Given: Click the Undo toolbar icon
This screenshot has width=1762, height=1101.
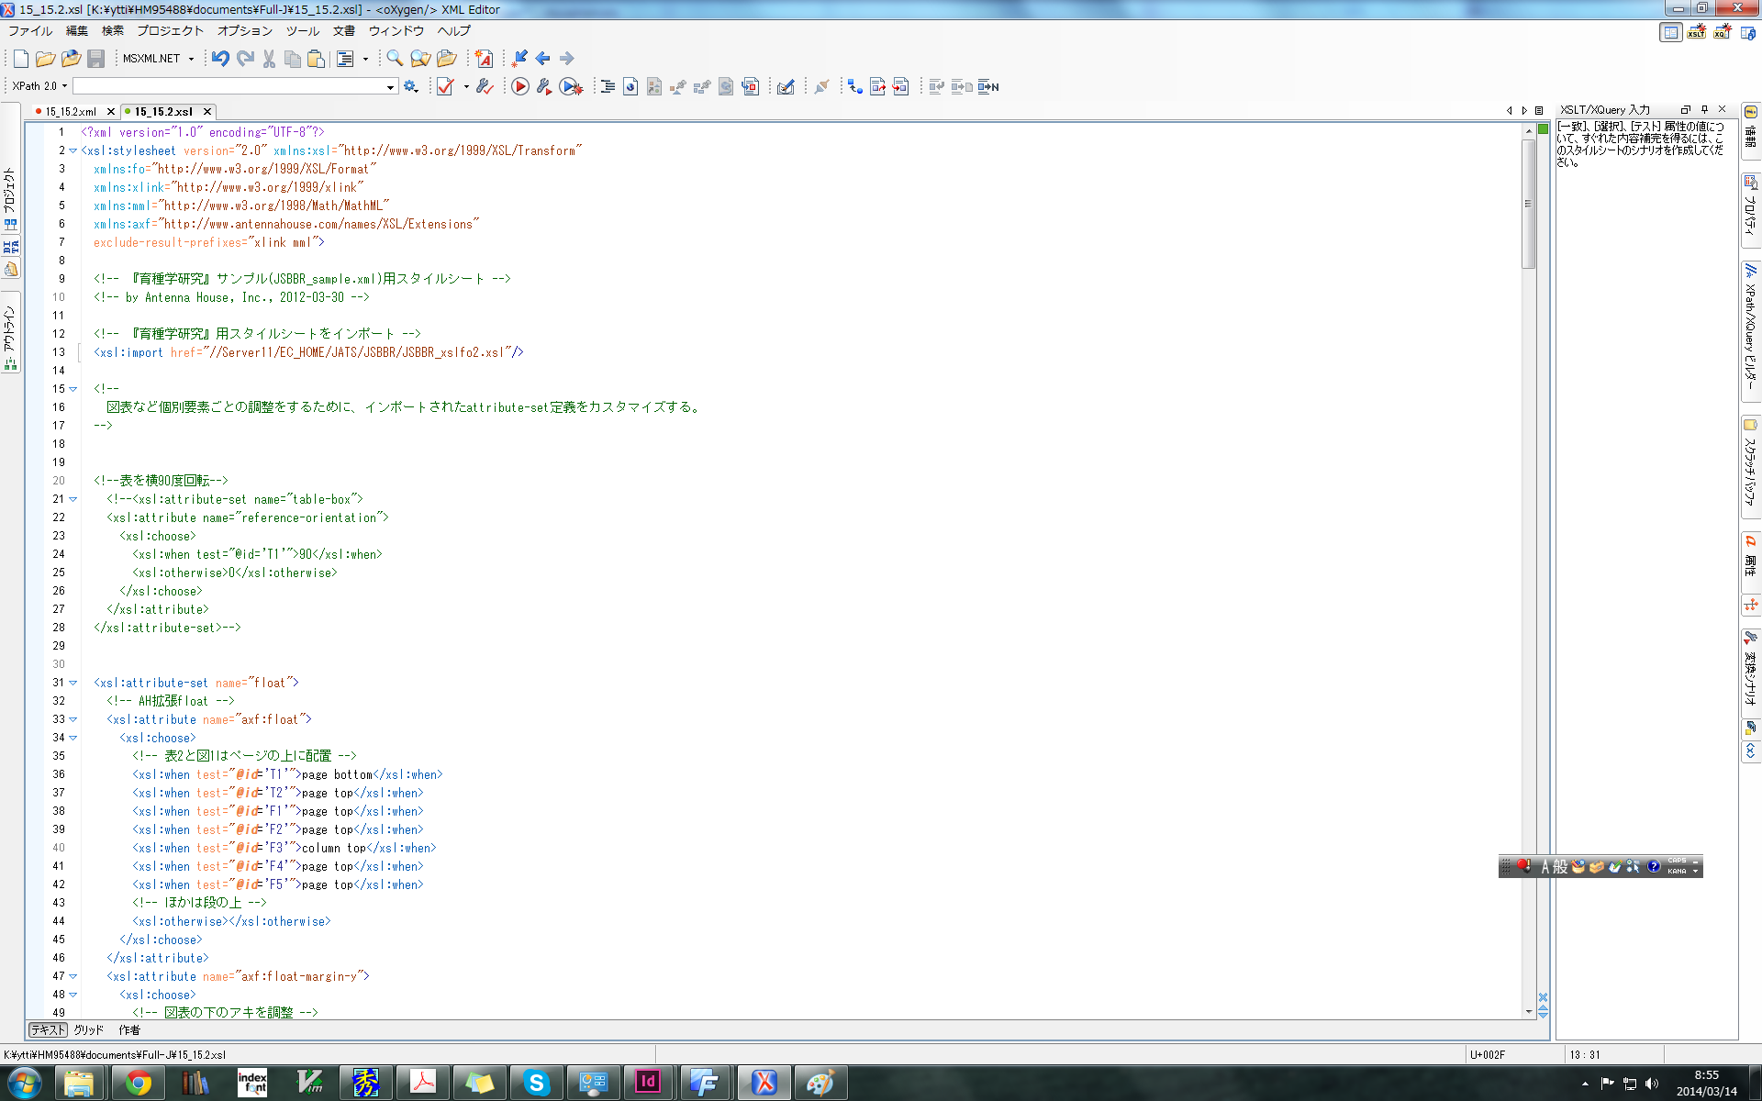Looking at the screenshot, I should [220, 59].
